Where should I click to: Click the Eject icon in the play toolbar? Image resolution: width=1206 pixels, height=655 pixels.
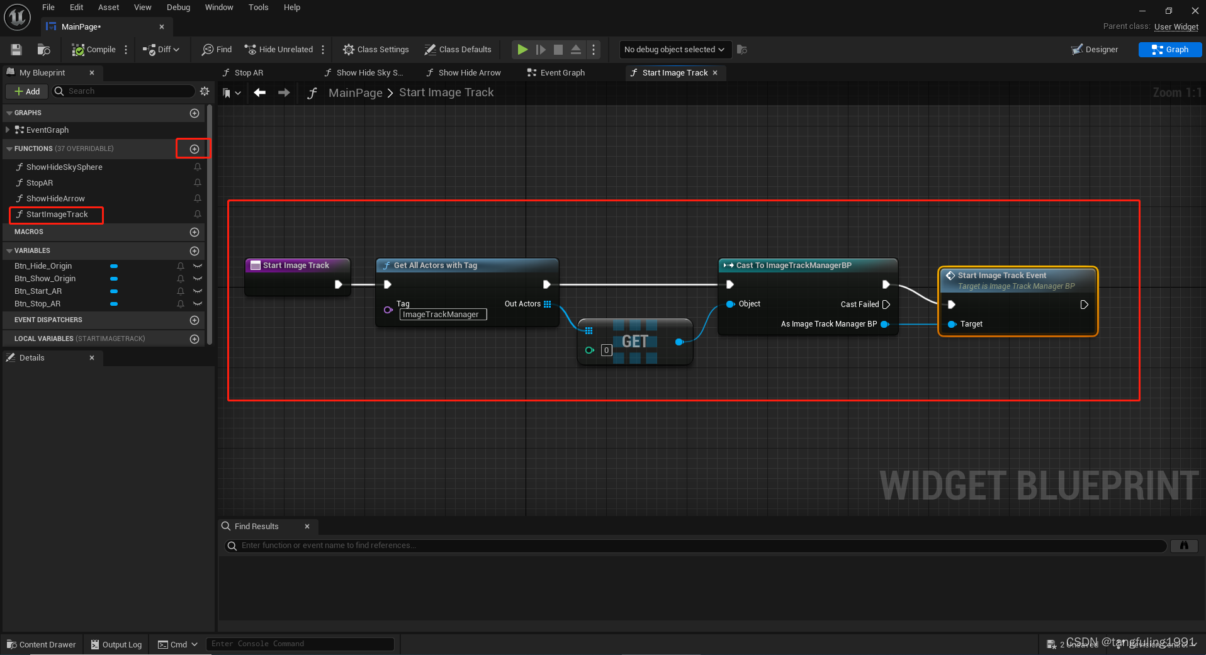click(576, 50)
